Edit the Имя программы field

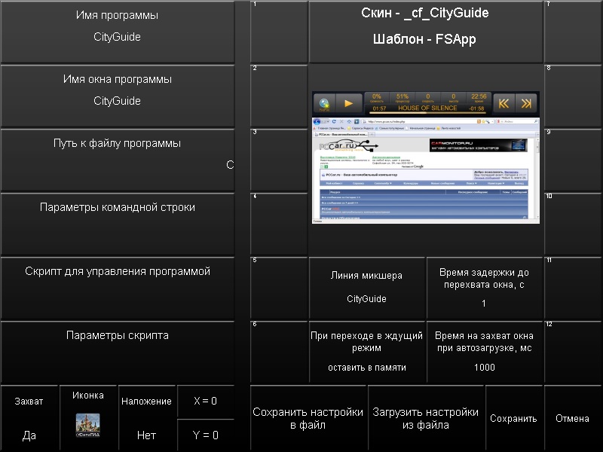pyautogui.click(x=117, y=32)
